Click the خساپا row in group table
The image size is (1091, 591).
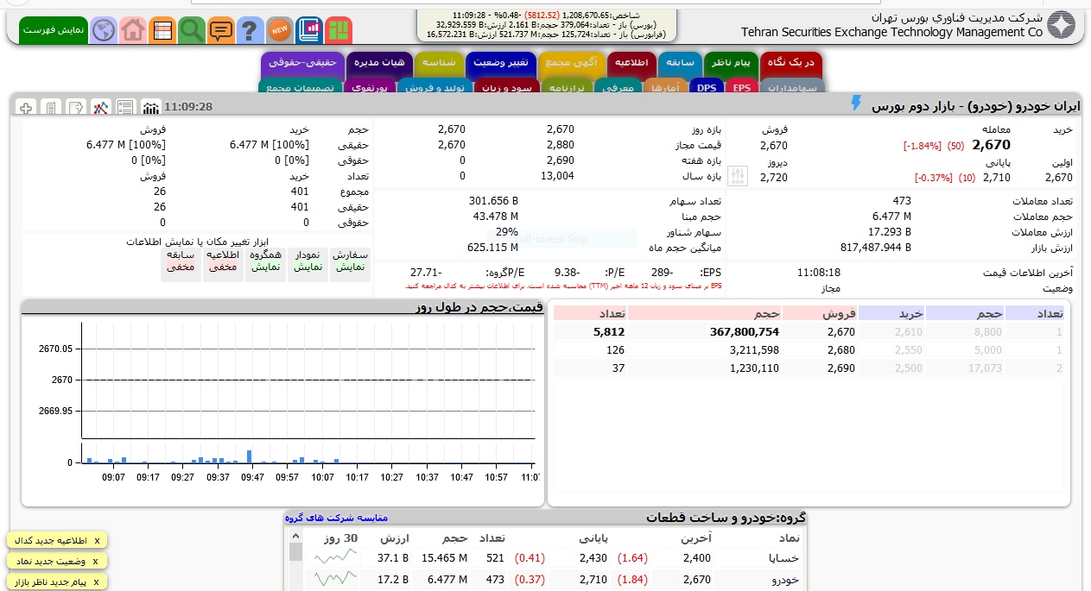pos(556,558)
